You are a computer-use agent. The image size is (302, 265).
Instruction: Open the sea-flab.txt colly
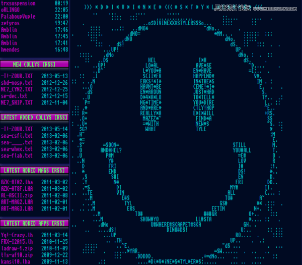pos(17,155)
